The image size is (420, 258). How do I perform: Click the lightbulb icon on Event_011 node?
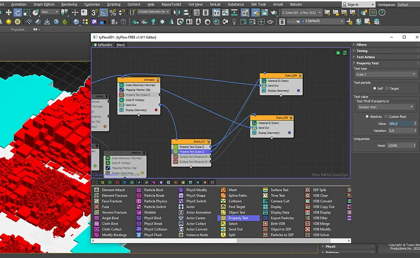[209, 141]
